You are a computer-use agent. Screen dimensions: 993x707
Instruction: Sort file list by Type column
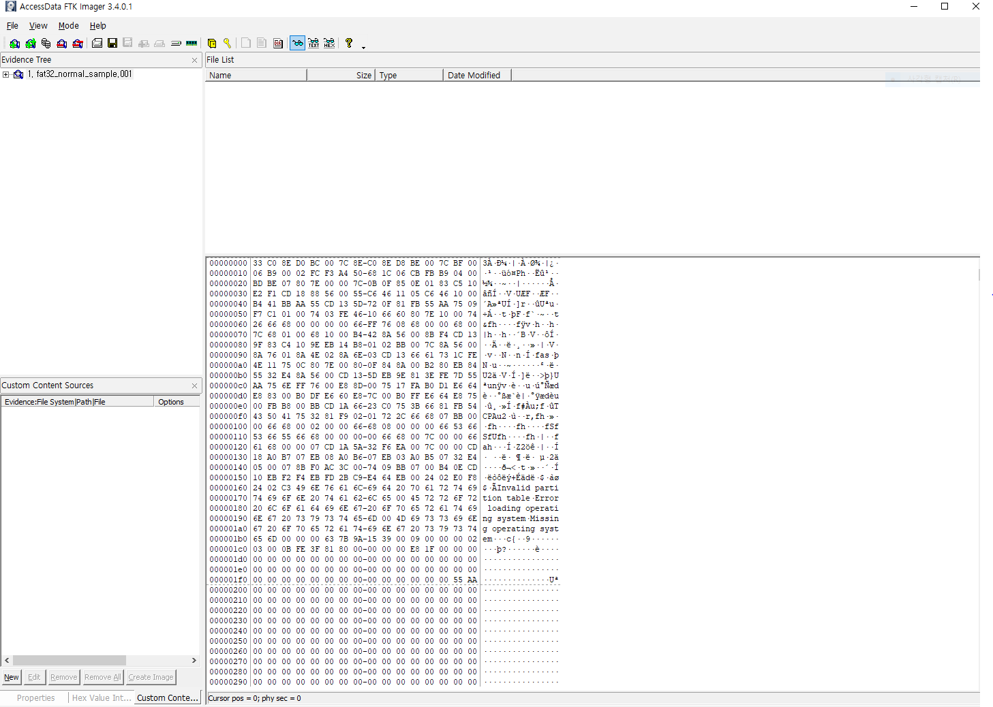coord(409,76)
